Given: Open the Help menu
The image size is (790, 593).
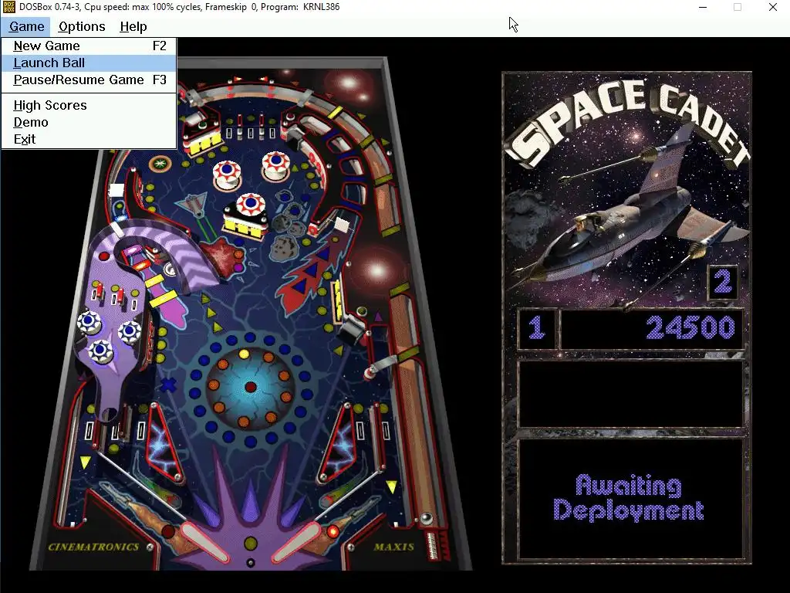Looking at the screenshot, I should pyautogui.click(x=133, y=27).
